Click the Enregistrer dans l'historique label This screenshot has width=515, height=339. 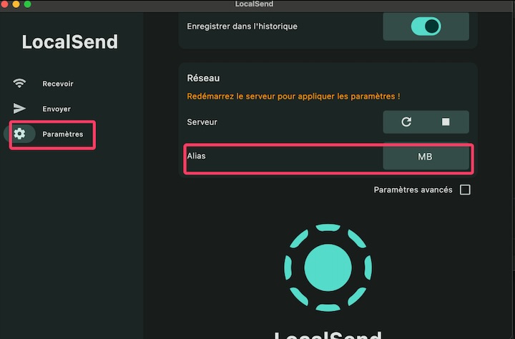[x=242, y=26]
